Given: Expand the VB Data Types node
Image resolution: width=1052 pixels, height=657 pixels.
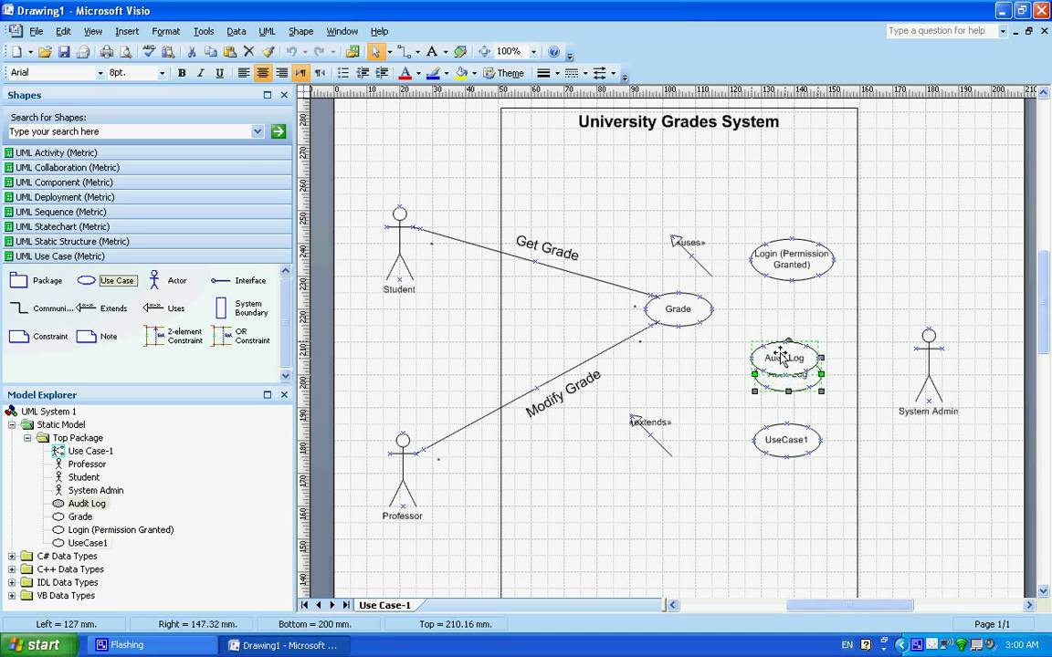Looking at the screenshot, I should (x=12, y=595).
